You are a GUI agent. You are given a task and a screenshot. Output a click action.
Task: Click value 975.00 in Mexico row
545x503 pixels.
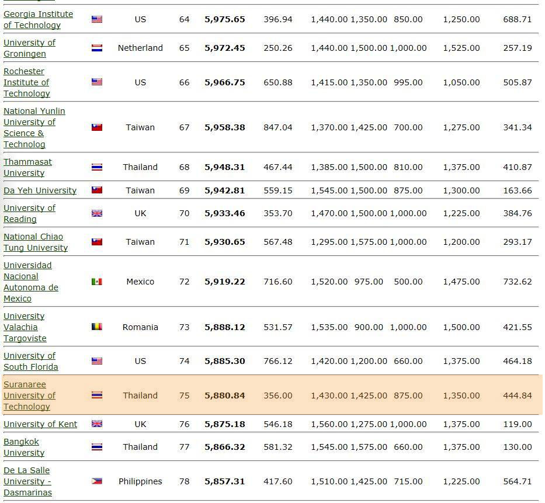(369, 282)
